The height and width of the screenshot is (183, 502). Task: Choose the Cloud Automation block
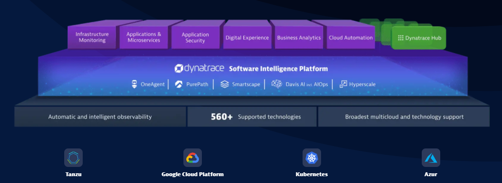tap(351, 37)
